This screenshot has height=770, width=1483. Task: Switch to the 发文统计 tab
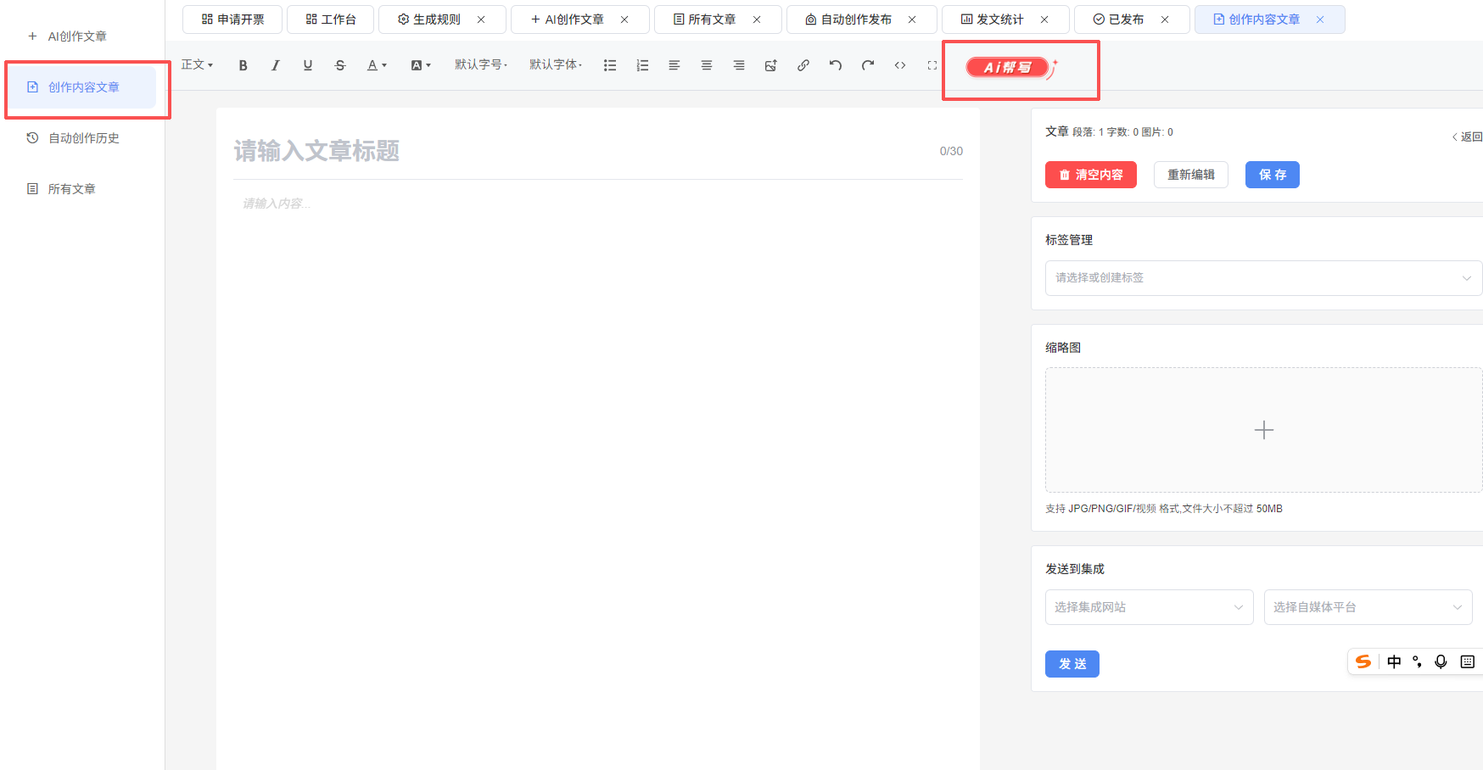999,20
